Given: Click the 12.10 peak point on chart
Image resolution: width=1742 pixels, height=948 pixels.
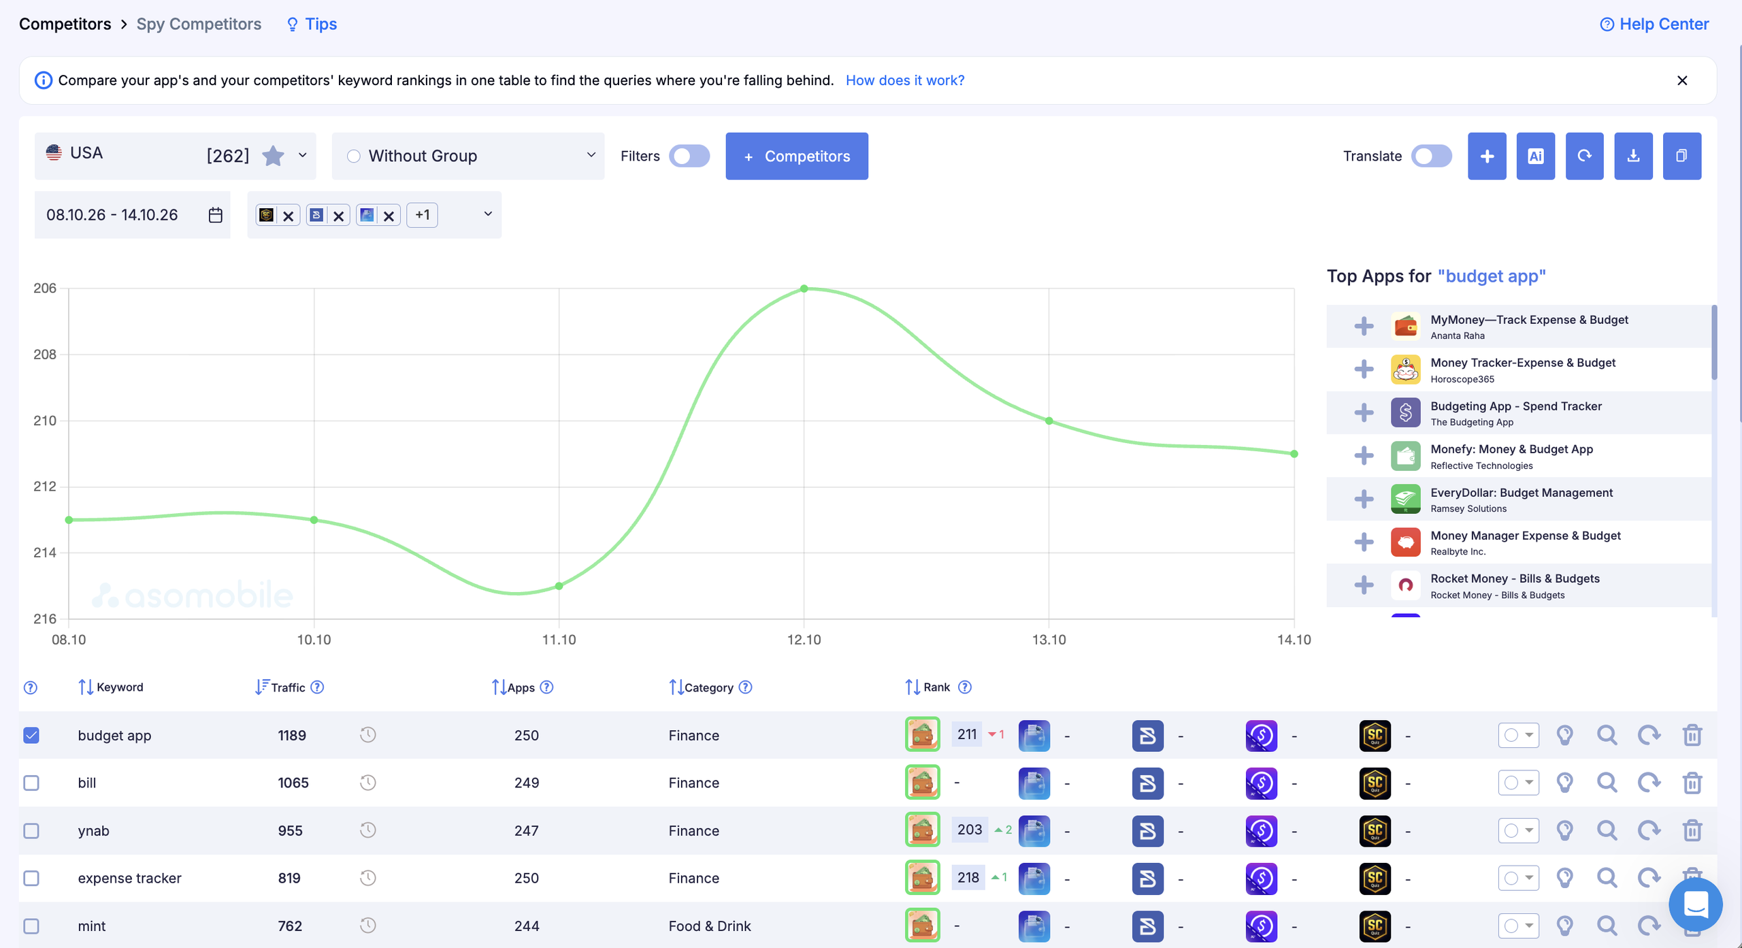Looking at the screenshot, I should click(804, 289).
